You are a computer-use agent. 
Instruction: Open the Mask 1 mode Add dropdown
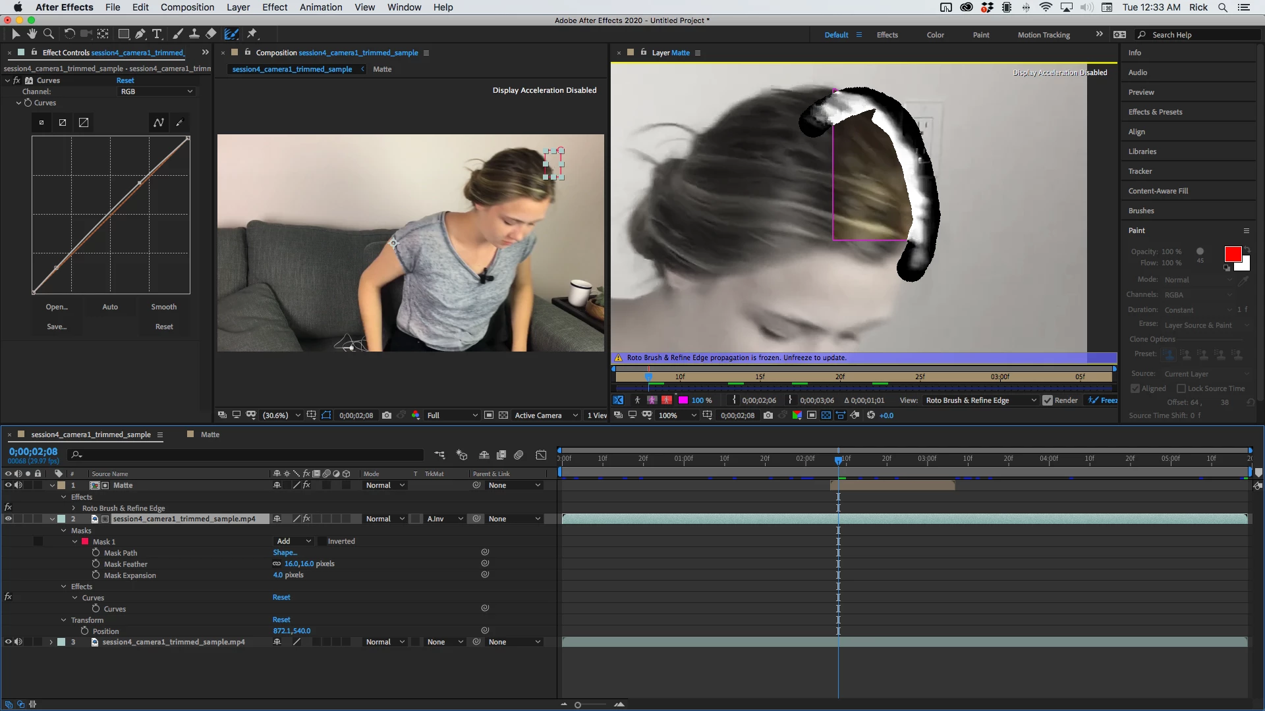(x=293, y=541)
